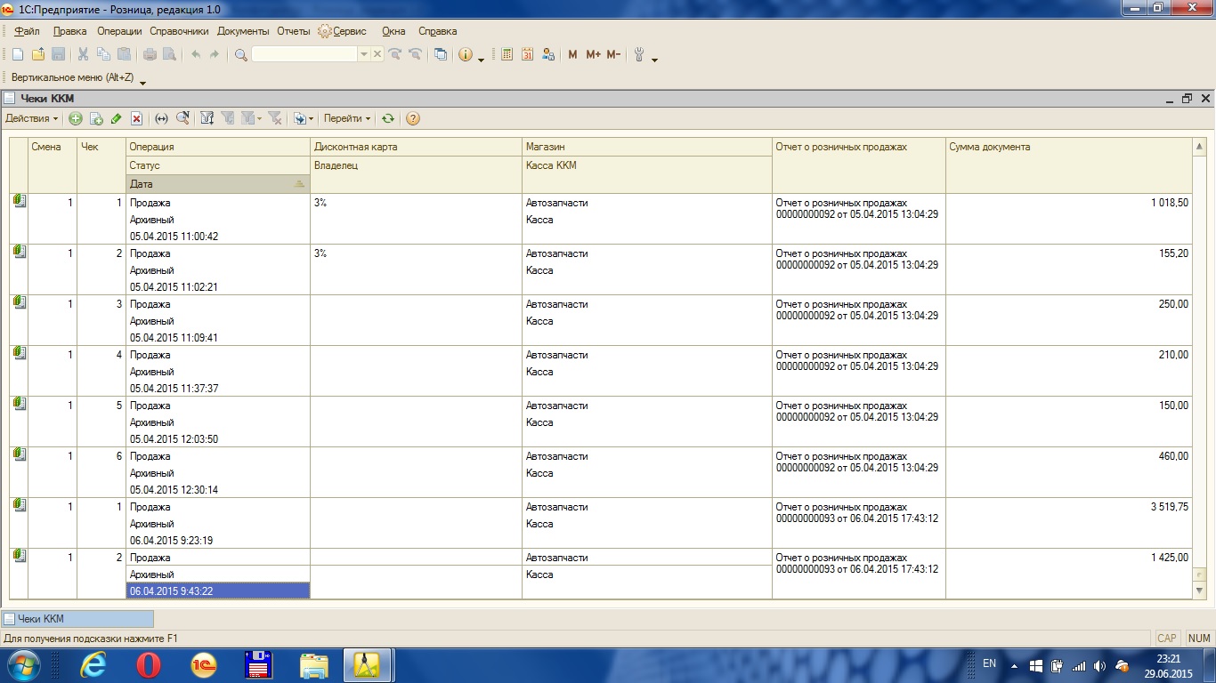Click the volume icon in system tray
This screenshot has height=683, width=1216.
tap(1099, 665)
